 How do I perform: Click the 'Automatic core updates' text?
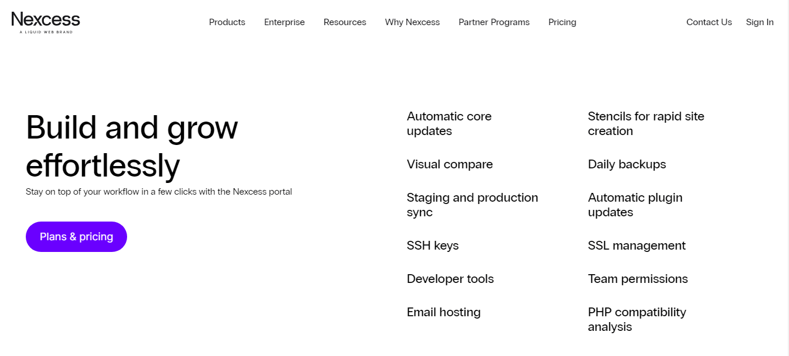(x=449, y=123)
